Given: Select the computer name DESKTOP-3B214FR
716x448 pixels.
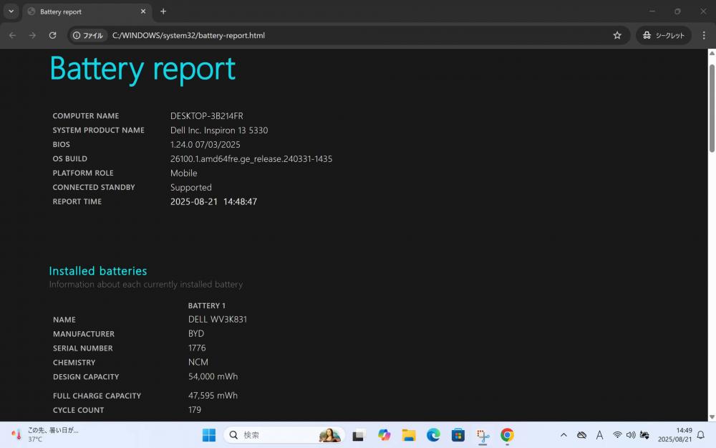Looking at the screenshot, I should tap(206, 115).
